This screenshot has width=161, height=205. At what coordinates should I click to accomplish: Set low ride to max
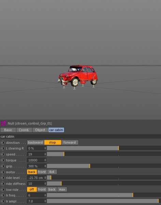pyautogui.click(x=62, y=189)
